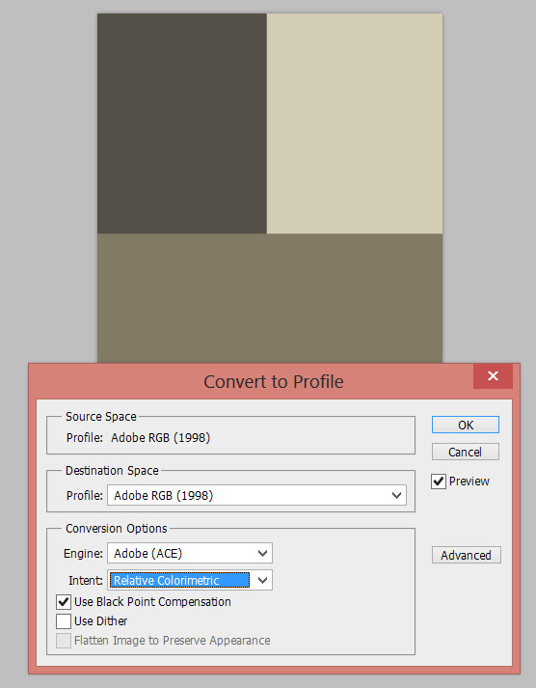Click the Source Space profile text 'Adobe RGB (1998)'

160,438
